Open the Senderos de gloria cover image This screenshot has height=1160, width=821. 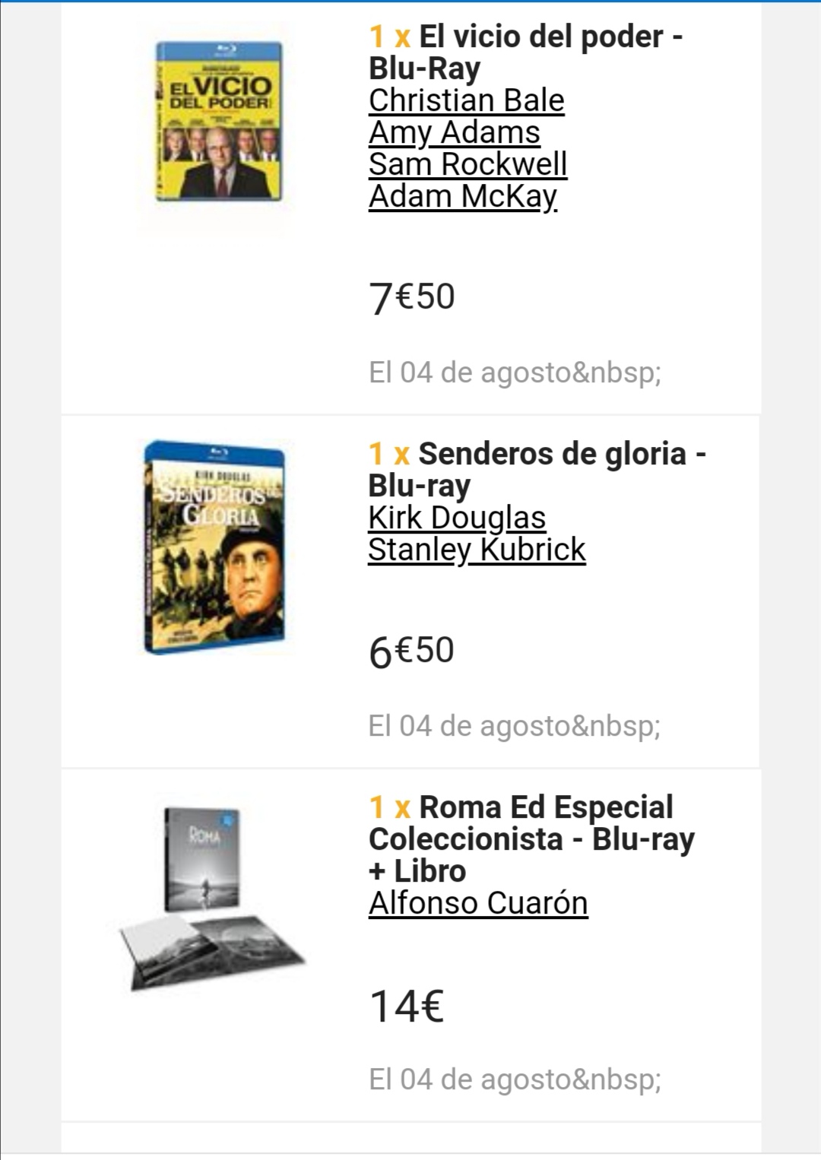[x=215, y=547]
